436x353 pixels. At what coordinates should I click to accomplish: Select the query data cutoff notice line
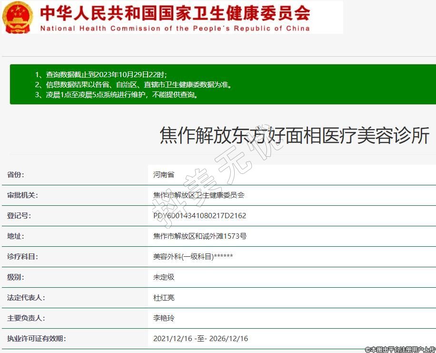tap(101, 75)
